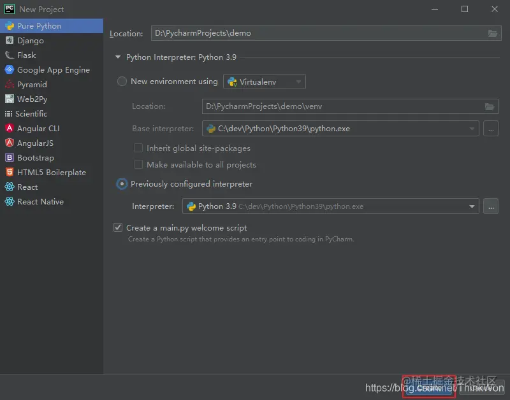Click the Cancel button
The width and height of the screenshot is (510, 400).
[x=482, y=388]
